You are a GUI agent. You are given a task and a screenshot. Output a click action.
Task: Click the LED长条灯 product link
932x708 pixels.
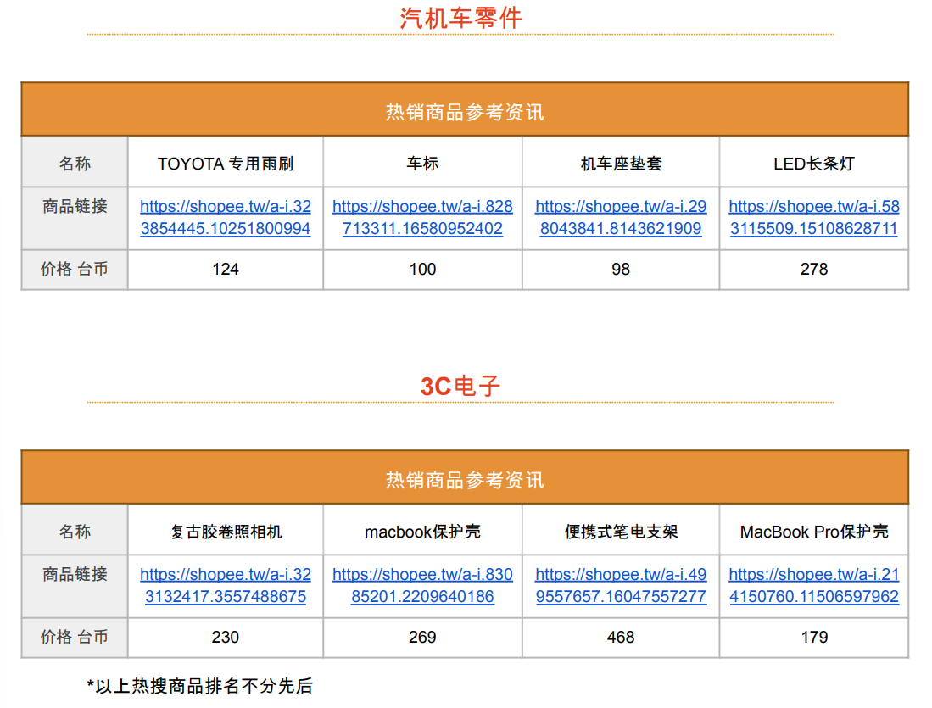814,218
